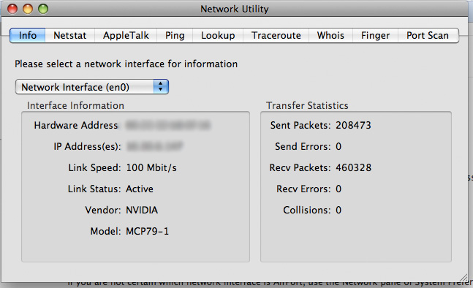This screenshot has height=288, width=473.
Task: Open the Network Interface (en0) dropdown
Action: (x=92, y=87)
